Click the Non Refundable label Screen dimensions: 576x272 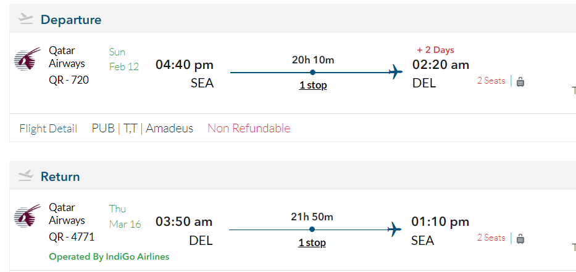(x=249, y=129)
